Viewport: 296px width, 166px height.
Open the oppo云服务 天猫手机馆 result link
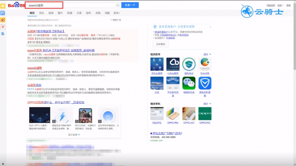(x=61, y=51)
